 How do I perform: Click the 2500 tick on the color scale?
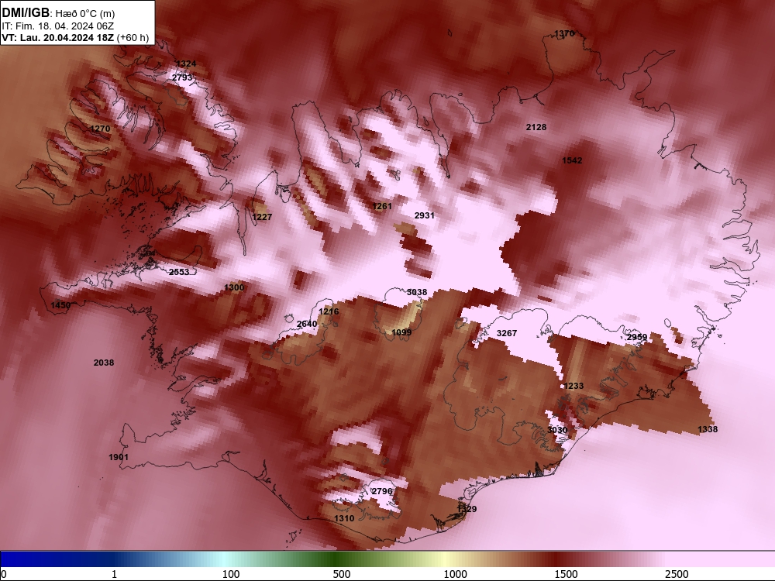677,574
